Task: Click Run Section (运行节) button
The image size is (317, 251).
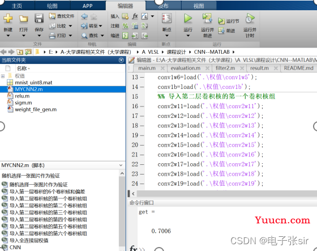Action: tap(229, 21)
